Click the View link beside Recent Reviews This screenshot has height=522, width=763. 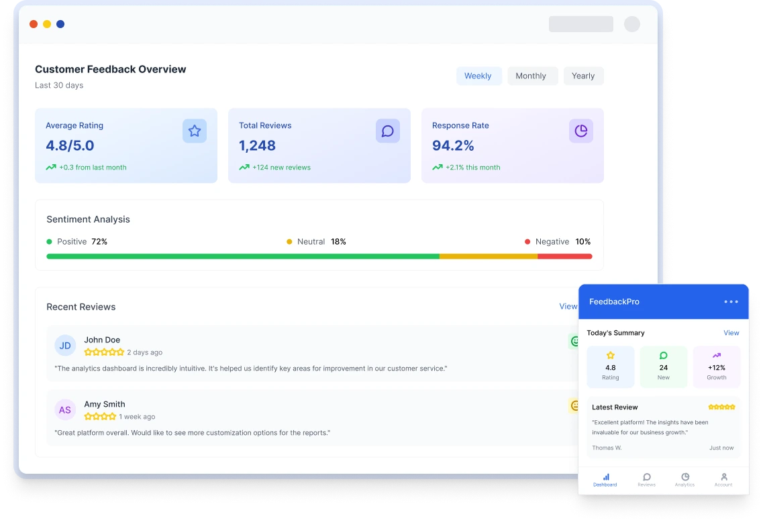click(568, 307)
